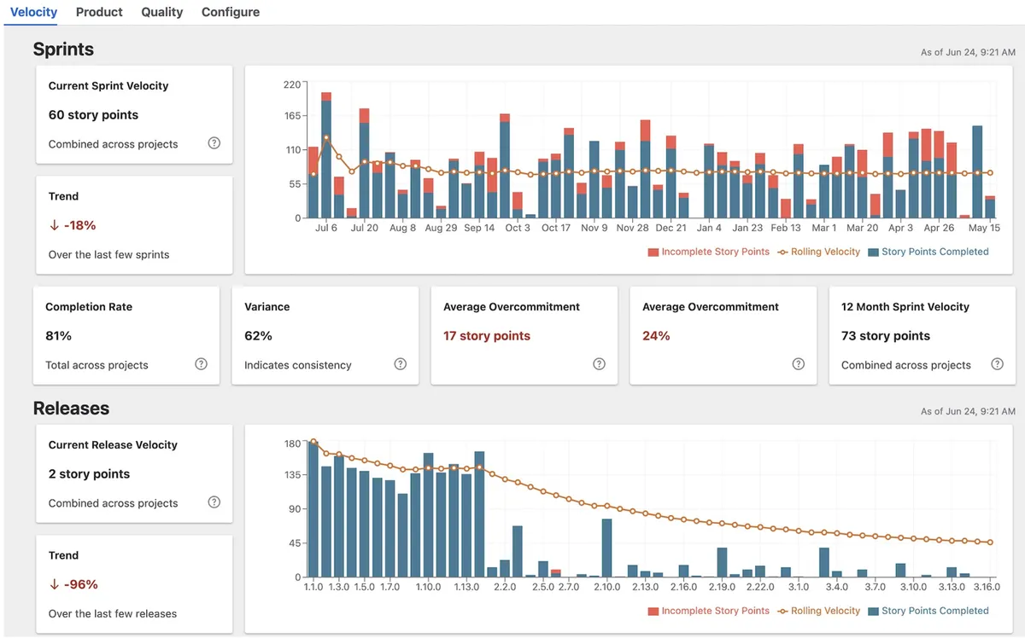Switch to the Product tab
Screen dimensions: 1025x638
click(99, 12)
